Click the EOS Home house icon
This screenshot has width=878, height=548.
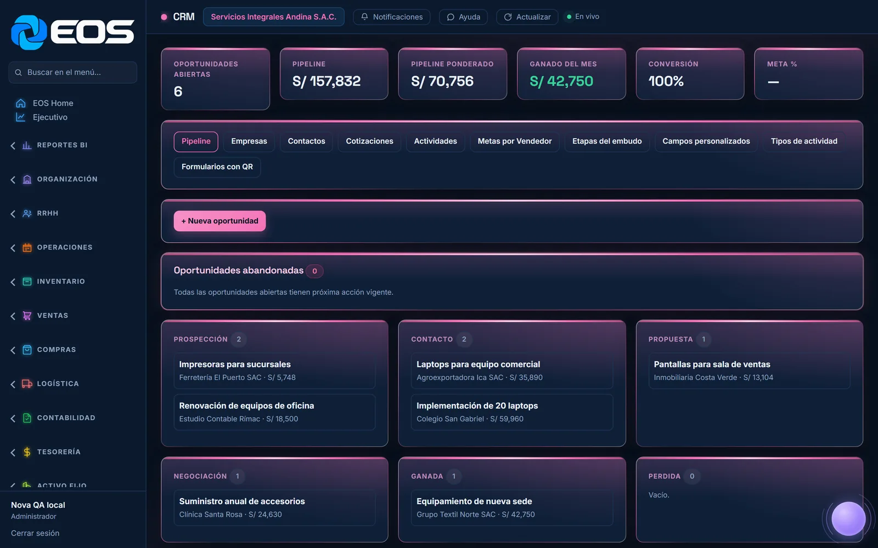pyautogui.click(x=21, y=103)
